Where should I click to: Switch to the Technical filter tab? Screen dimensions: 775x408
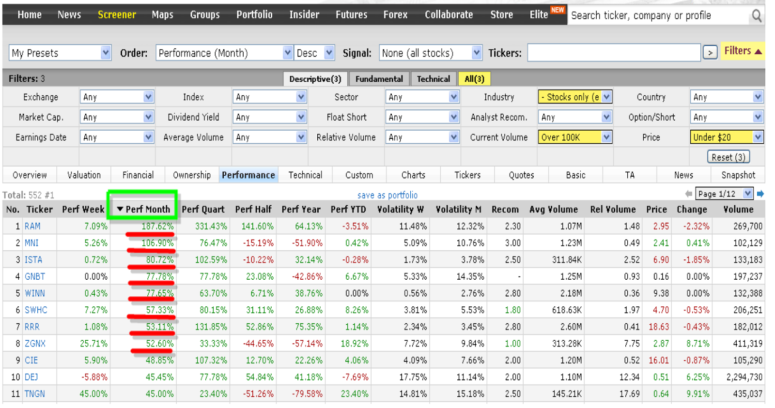(x=434, y=79)
